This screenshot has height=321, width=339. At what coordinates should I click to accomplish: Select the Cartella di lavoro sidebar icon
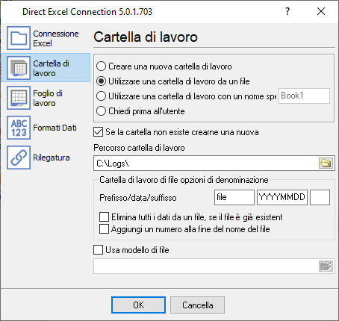19,68
